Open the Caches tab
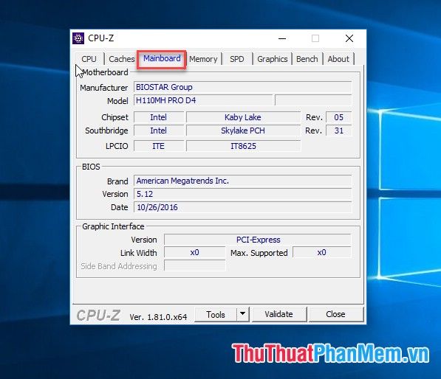 (x=121, y=59)
